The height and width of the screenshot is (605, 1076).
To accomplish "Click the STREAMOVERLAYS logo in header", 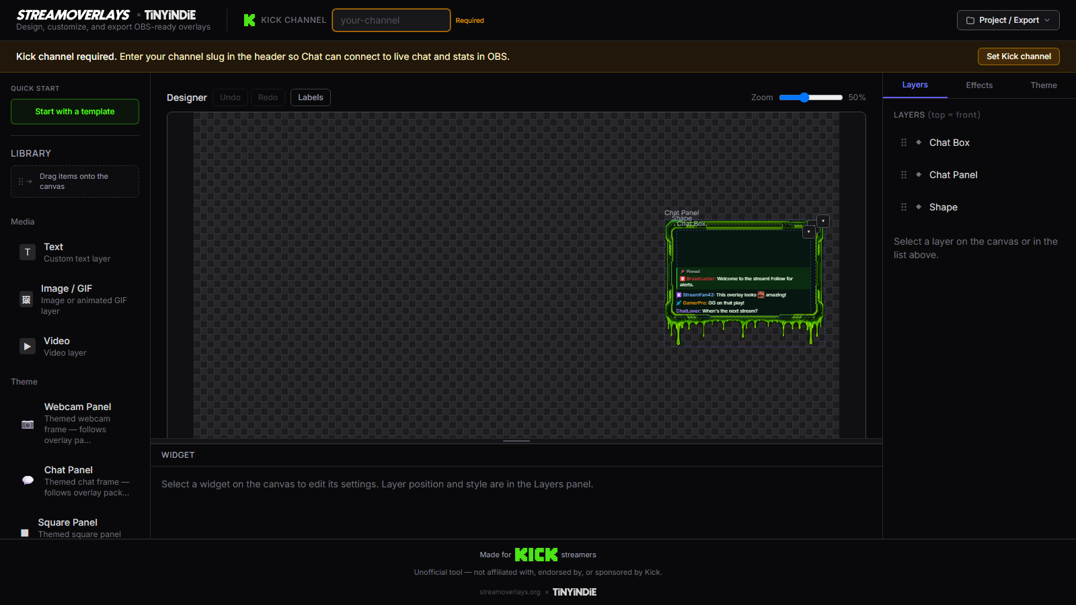I will pyautogui.click(x=73, y=15).
